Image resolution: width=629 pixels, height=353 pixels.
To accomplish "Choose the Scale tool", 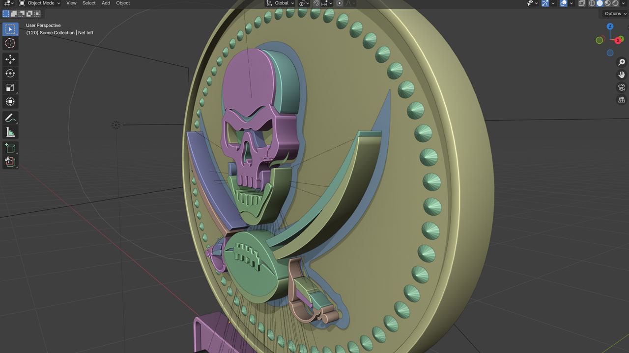I will (10, 88).
